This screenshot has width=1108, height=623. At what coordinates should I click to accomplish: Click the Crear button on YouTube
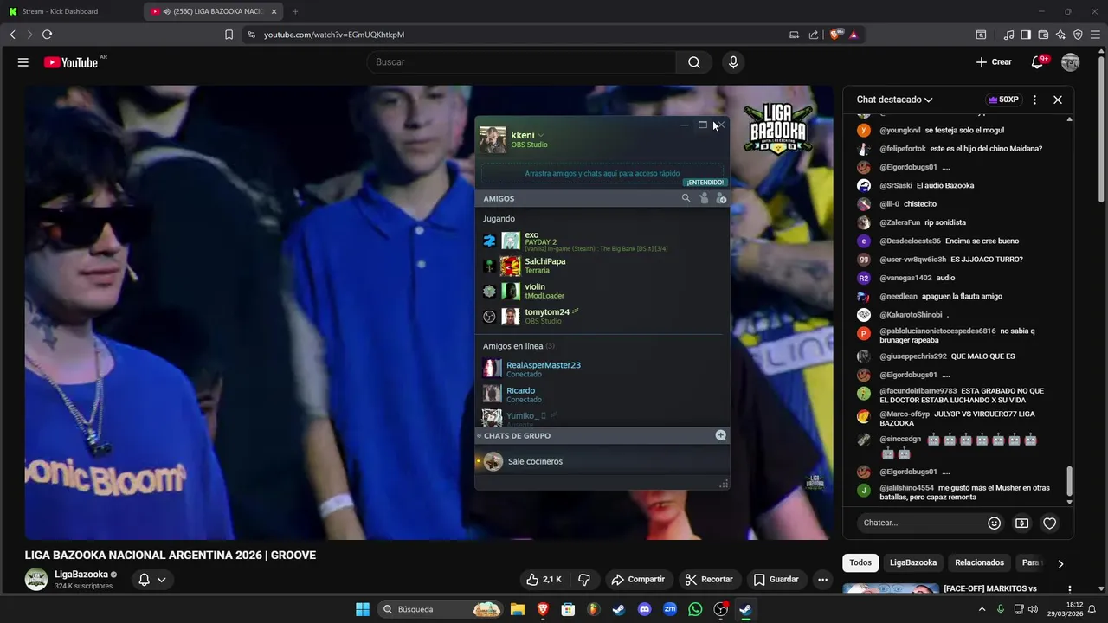[x=994, y=62]
